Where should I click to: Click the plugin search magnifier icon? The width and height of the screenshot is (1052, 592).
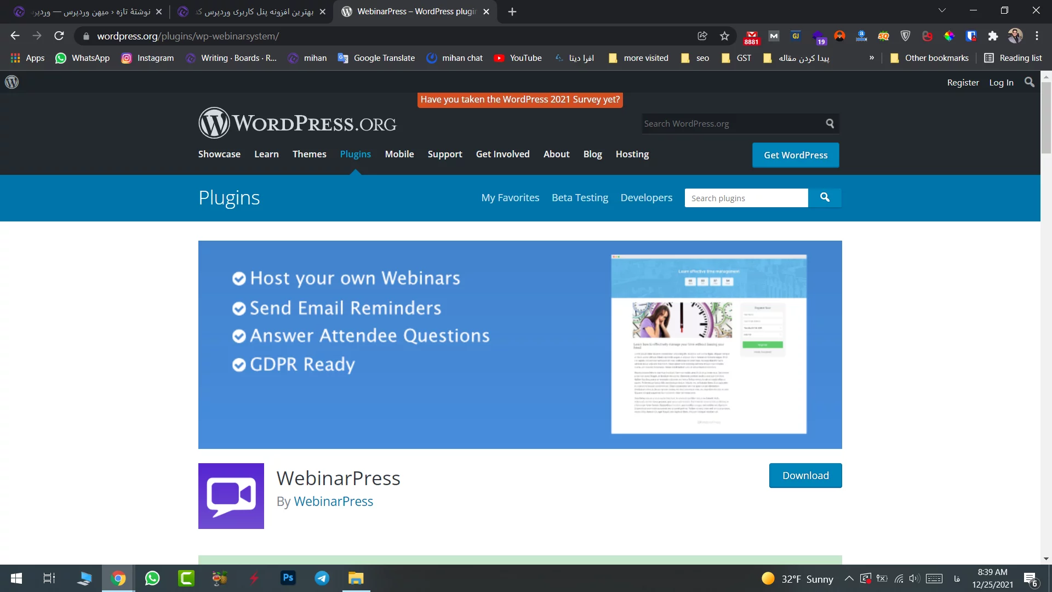point(825,197)
